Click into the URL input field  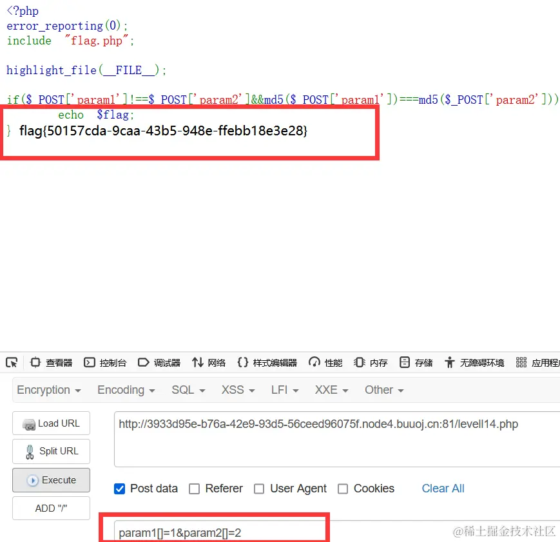coord(337,439)
